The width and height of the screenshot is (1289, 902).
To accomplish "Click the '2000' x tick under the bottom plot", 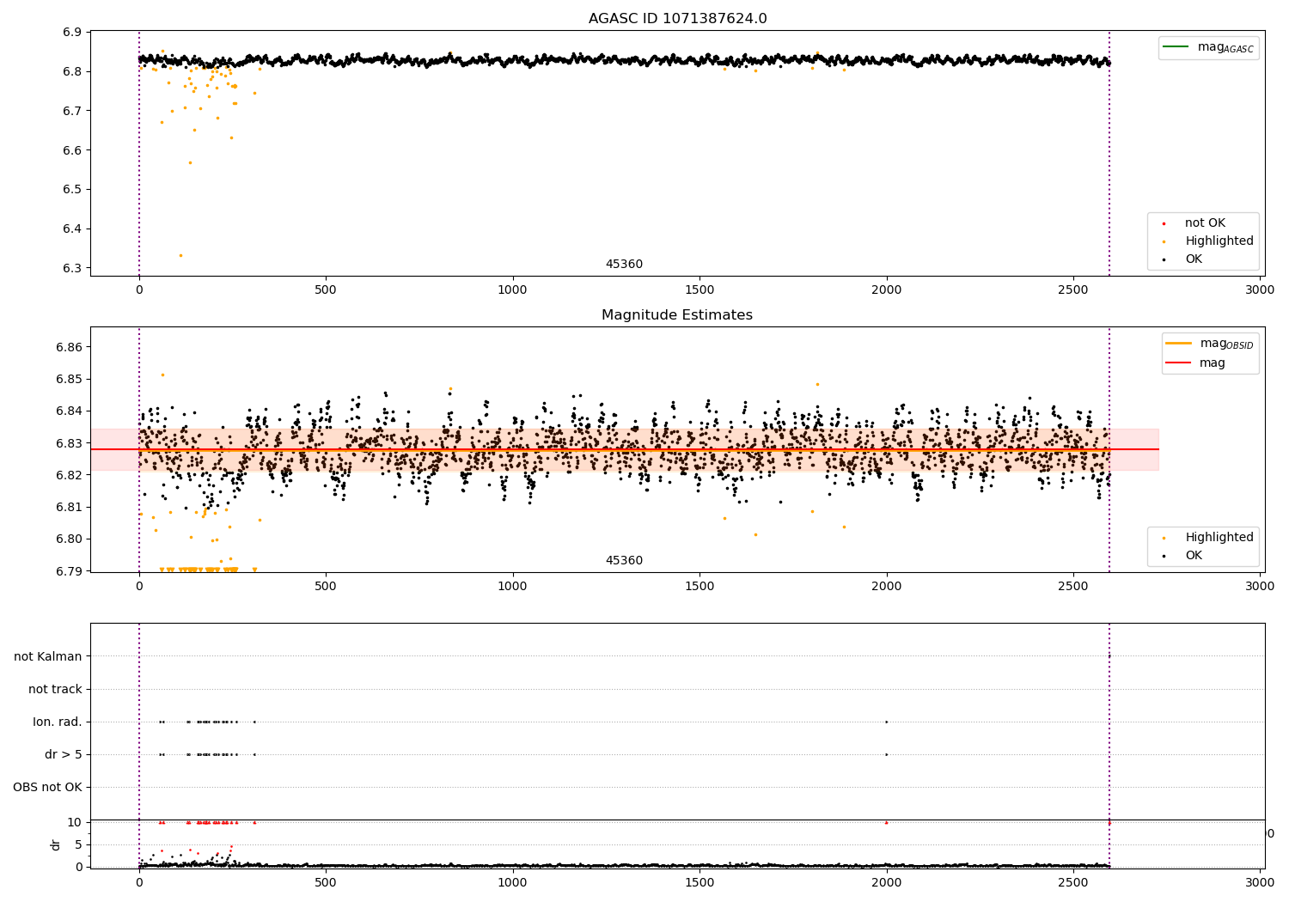I will click(x=886, y=881).
